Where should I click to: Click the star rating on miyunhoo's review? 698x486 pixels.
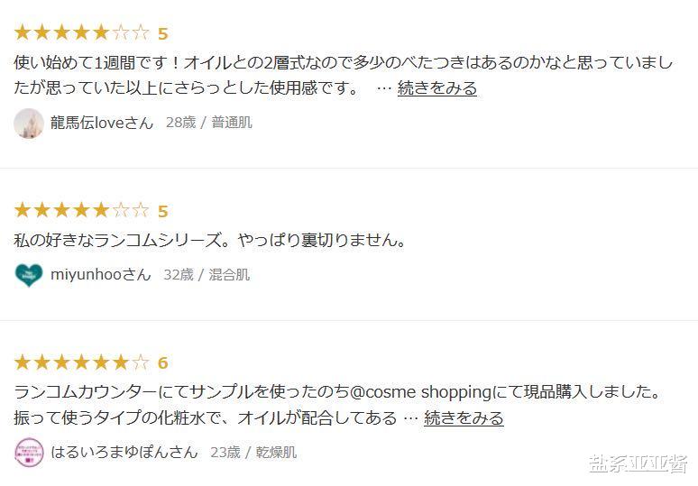(81, 211)
